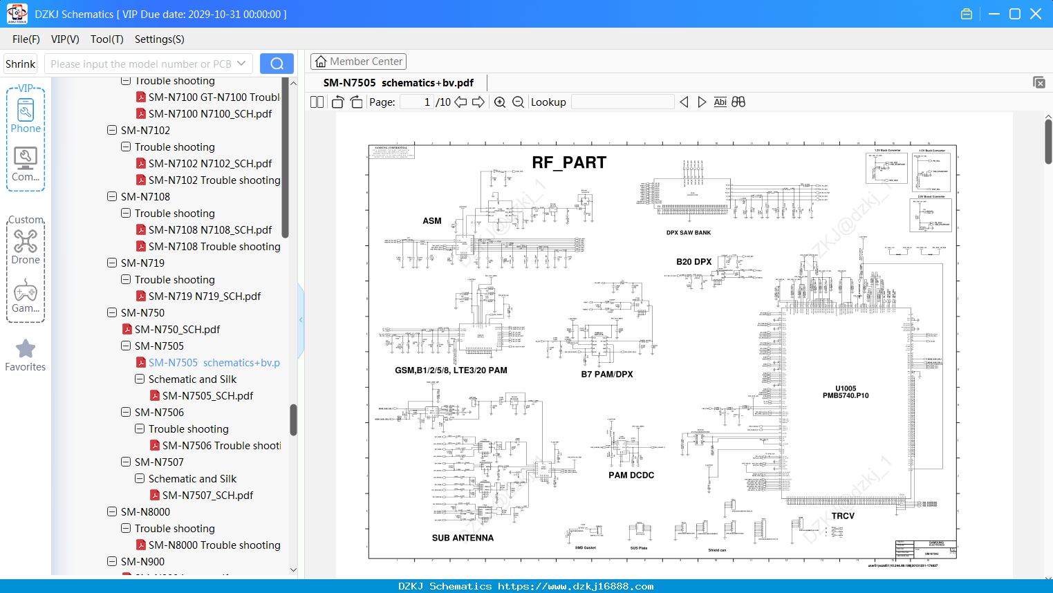Open the Tool(T) menu
Viewport: 1053px width, 593px height.
click(x=107, y=39)
